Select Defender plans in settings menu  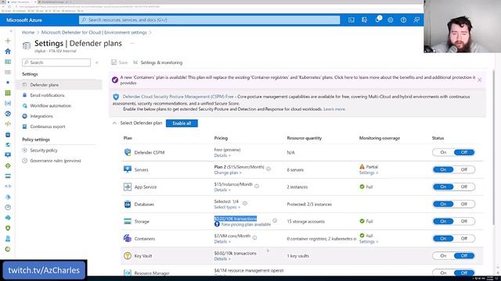point(59,85)
